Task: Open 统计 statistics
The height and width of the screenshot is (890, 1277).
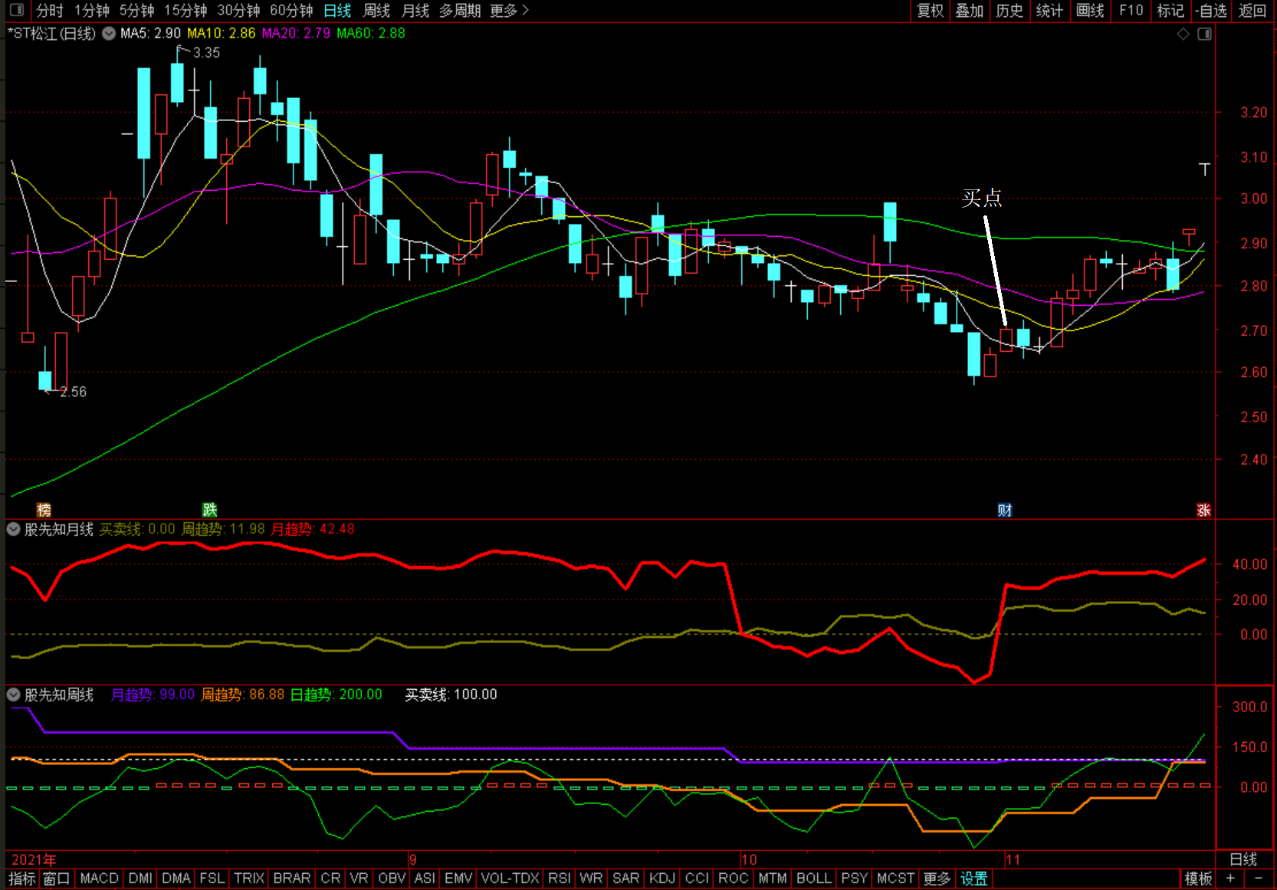Action: [1049, 10]
